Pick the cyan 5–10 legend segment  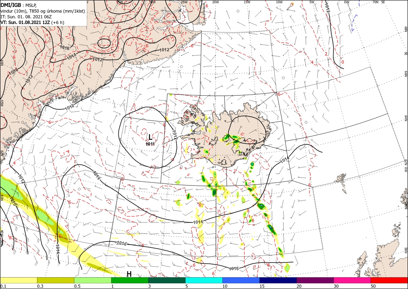pos(204,280)
